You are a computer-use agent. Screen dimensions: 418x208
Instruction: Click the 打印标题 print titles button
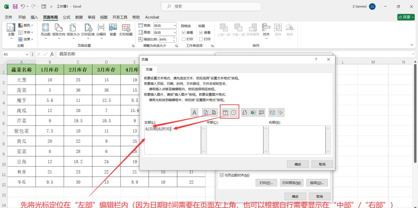pos(126,30)
